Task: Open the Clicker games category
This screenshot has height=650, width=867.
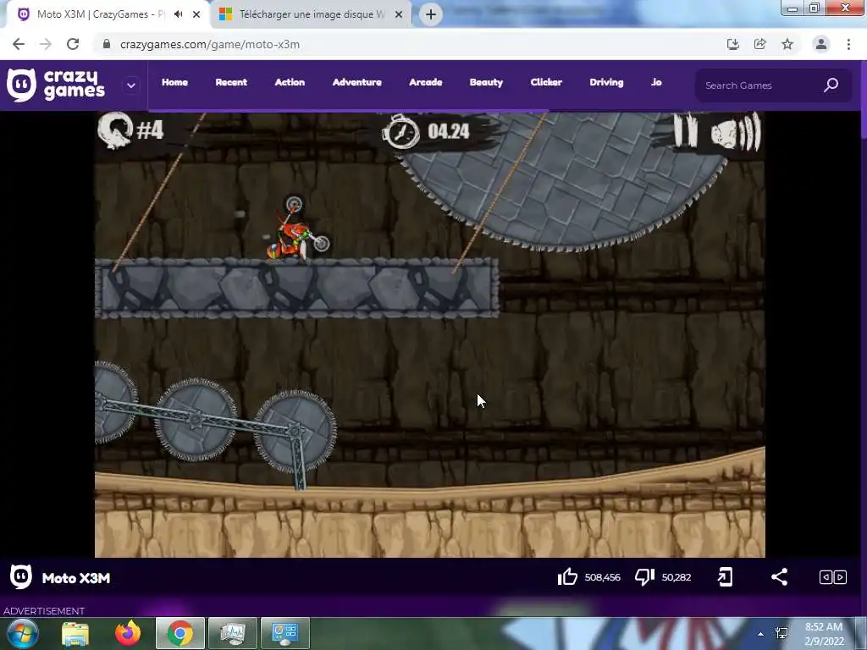Action: [546, 82]
